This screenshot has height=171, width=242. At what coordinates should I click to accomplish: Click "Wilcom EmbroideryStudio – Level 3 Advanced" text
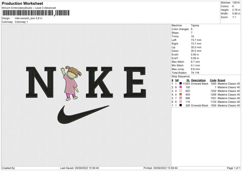(x=29, y=8)
